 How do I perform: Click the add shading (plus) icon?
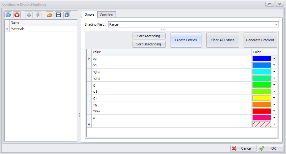pos(8,15)
